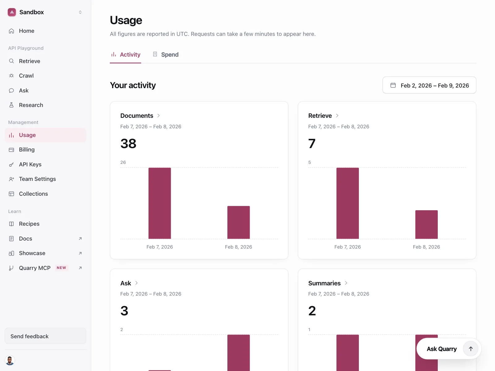495x371 pixels.
Task: Click the Documents total value 38
Action: [x=128, y=144]
